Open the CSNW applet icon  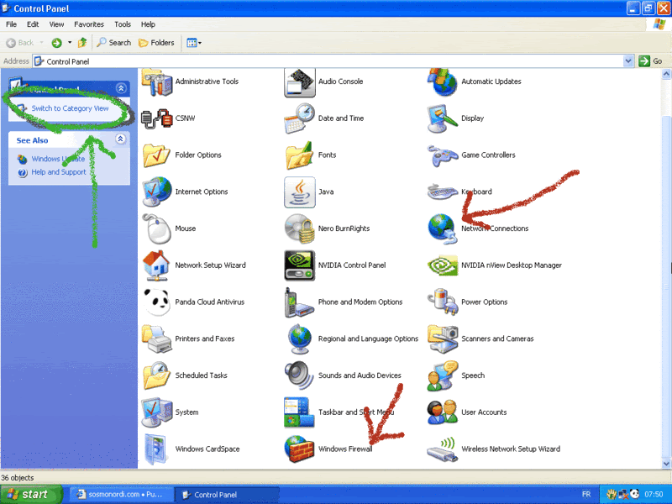pos(157,118)
